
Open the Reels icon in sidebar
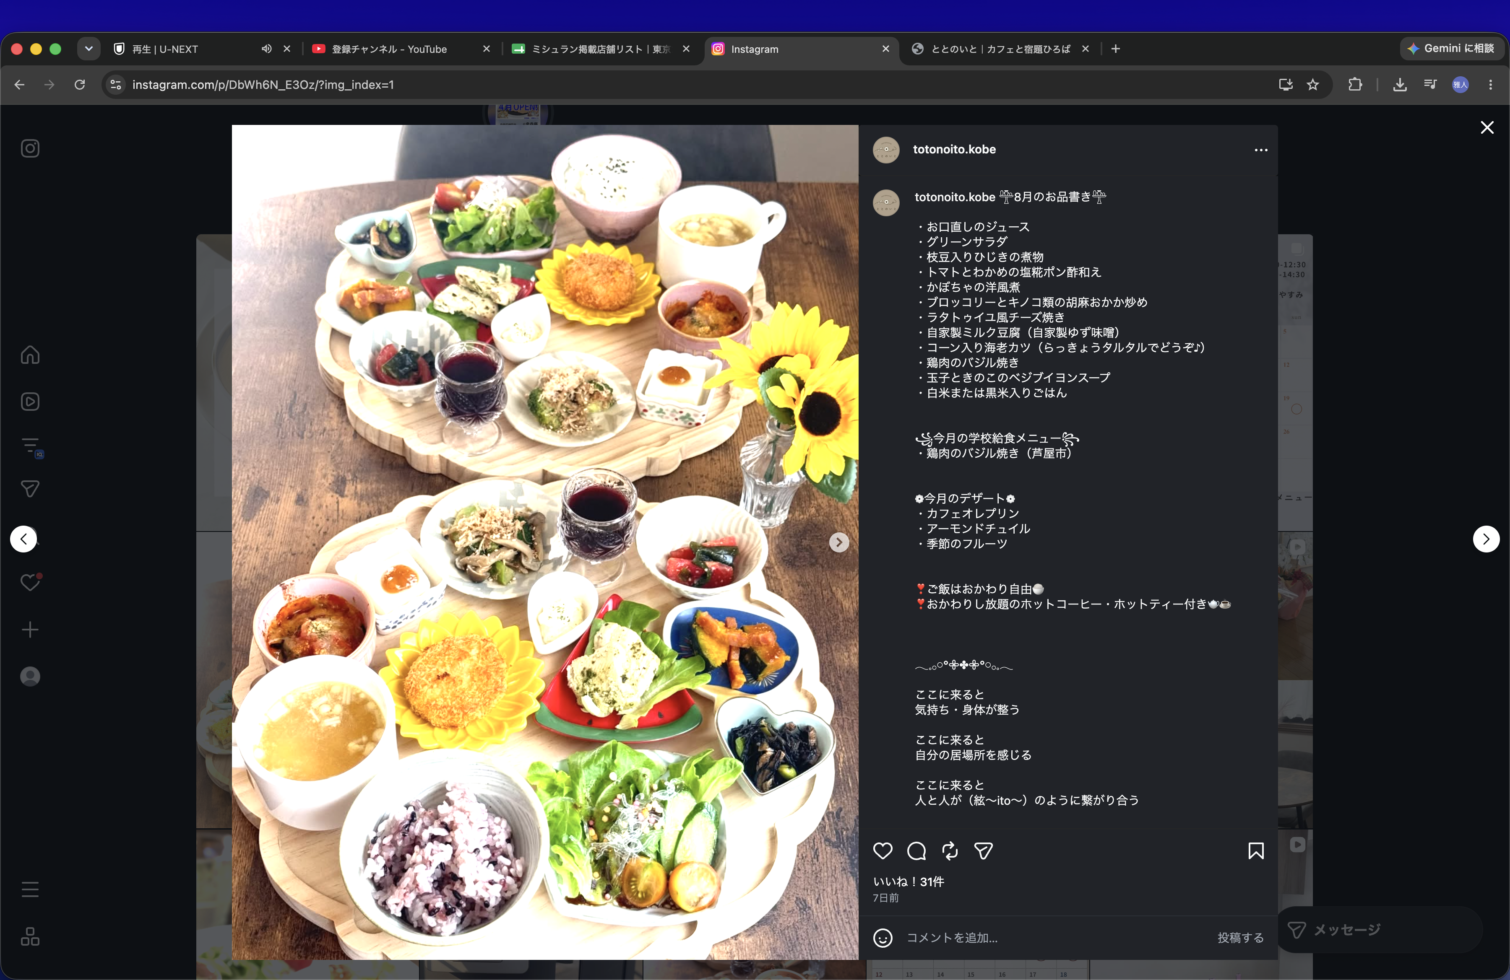[x=30, y=401]
